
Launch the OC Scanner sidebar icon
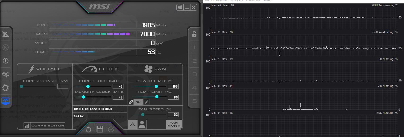pyautogui.click(x=5, y=75)
